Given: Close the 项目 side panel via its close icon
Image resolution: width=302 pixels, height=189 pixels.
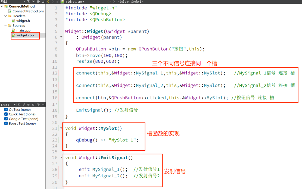Looking at the screenshot, I should (x=43, y=2).
